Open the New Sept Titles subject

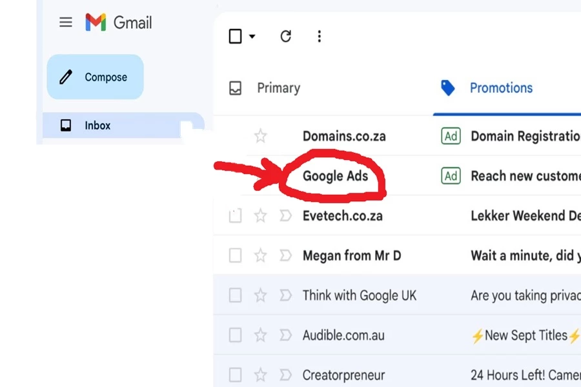(x=525, y=335)
